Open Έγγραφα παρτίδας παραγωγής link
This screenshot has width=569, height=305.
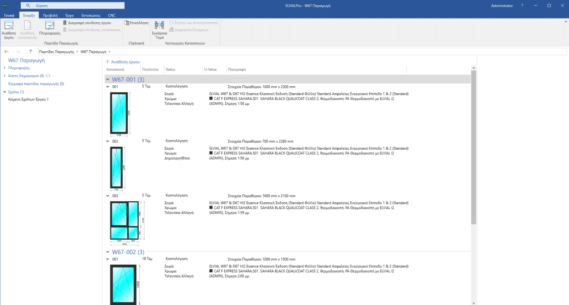pos(36,84)
